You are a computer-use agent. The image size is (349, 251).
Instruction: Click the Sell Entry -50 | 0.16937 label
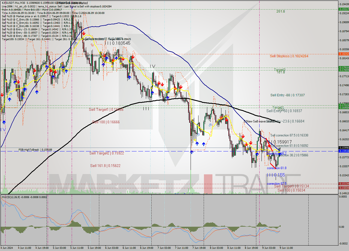point(284,111)
